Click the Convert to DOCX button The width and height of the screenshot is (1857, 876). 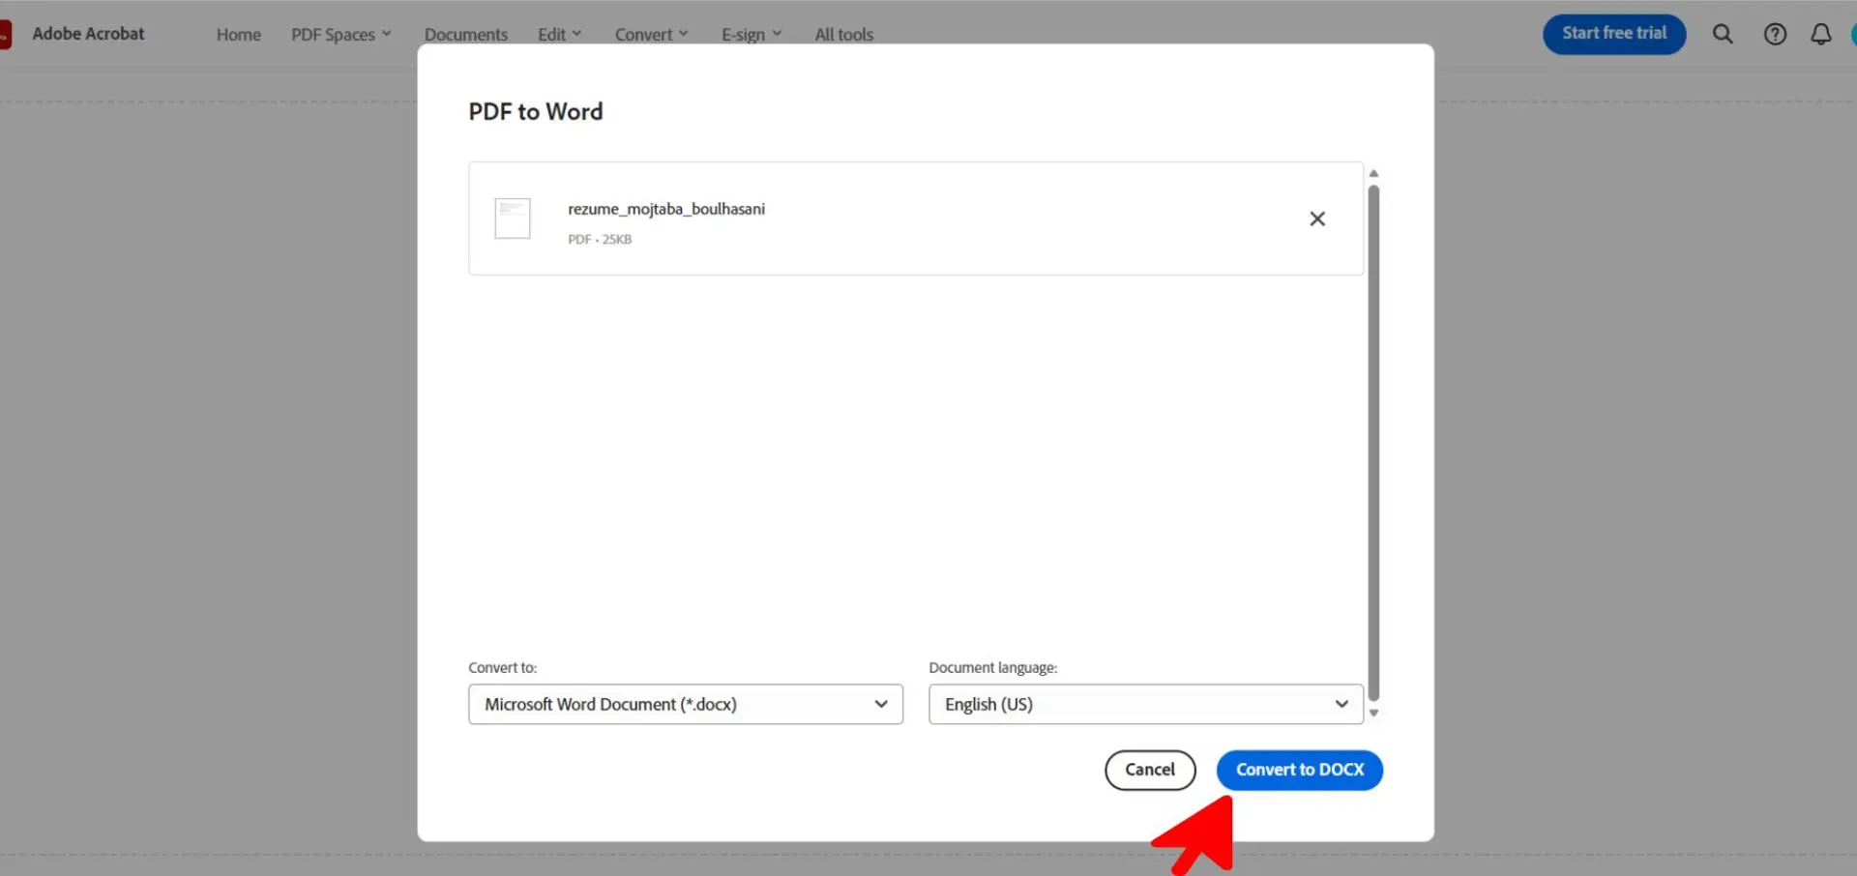tap(1300, 770)
